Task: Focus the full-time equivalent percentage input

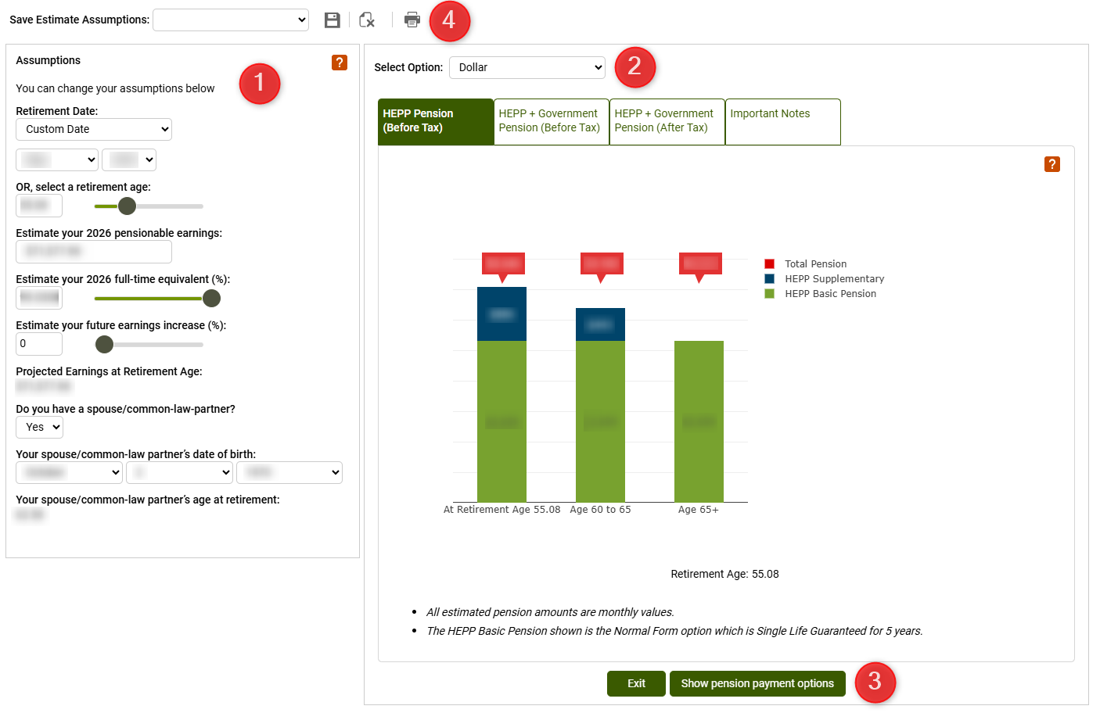Action: [x=39, y=299]
